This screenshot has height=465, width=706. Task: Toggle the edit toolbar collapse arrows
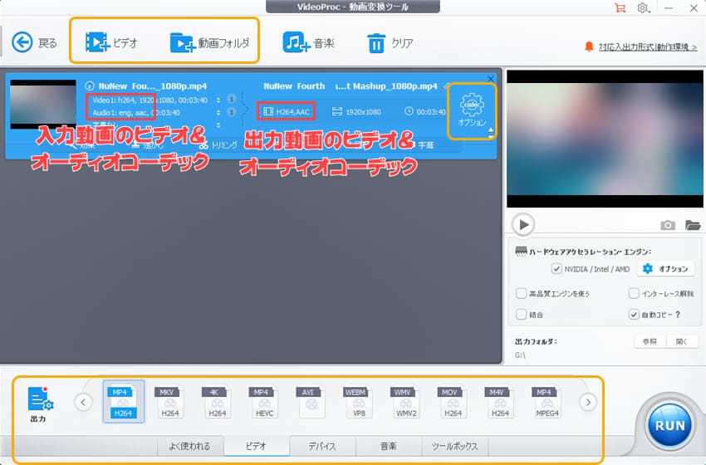[x=491, y=133]
